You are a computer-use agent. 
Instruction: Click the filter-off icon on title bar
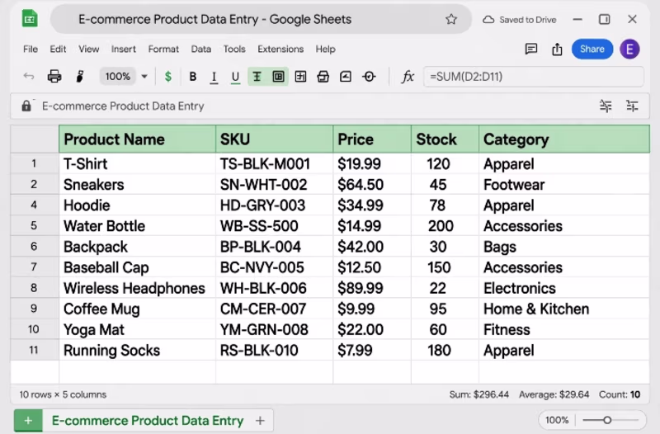click(606, 106)
